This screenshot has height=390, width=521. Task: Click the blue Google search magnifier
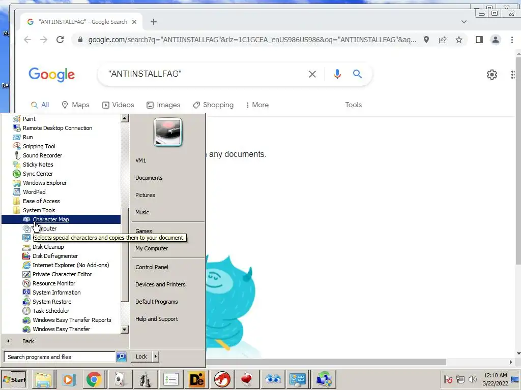pyautogui.click(x=357, y=74)
